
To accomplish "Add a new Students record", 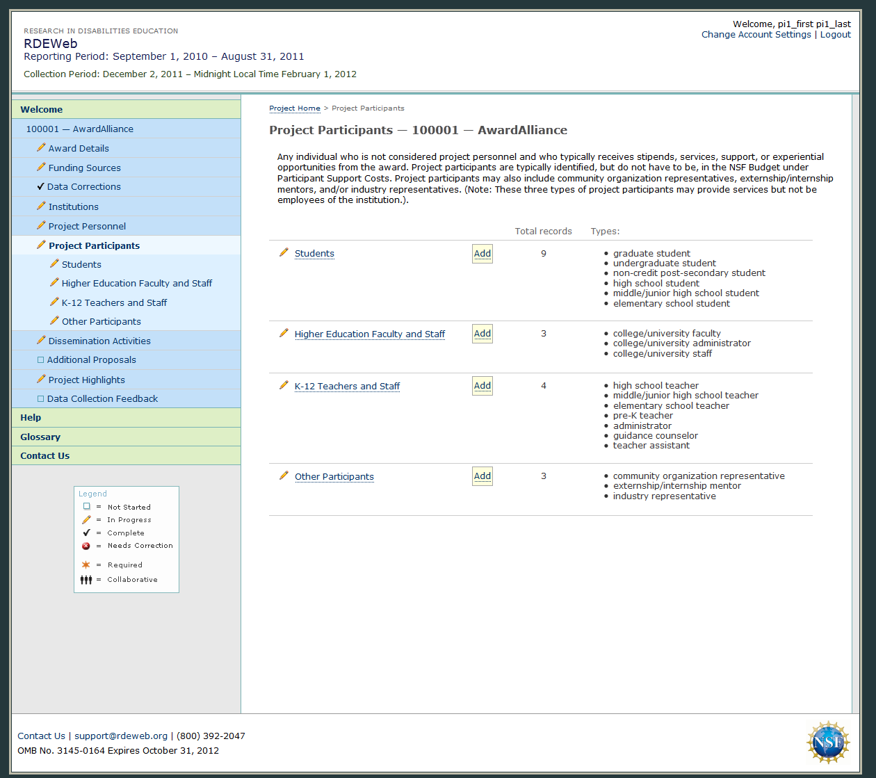I will coord(482,254).
